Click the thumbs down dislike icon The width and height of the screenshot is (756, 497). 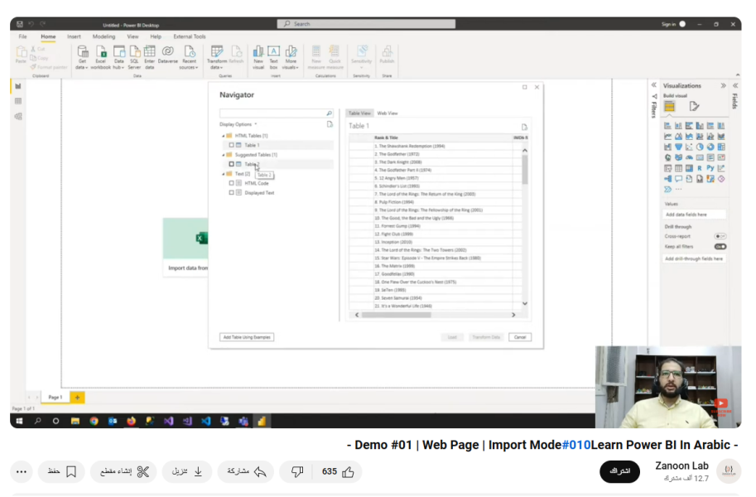(x=296, y=471)
